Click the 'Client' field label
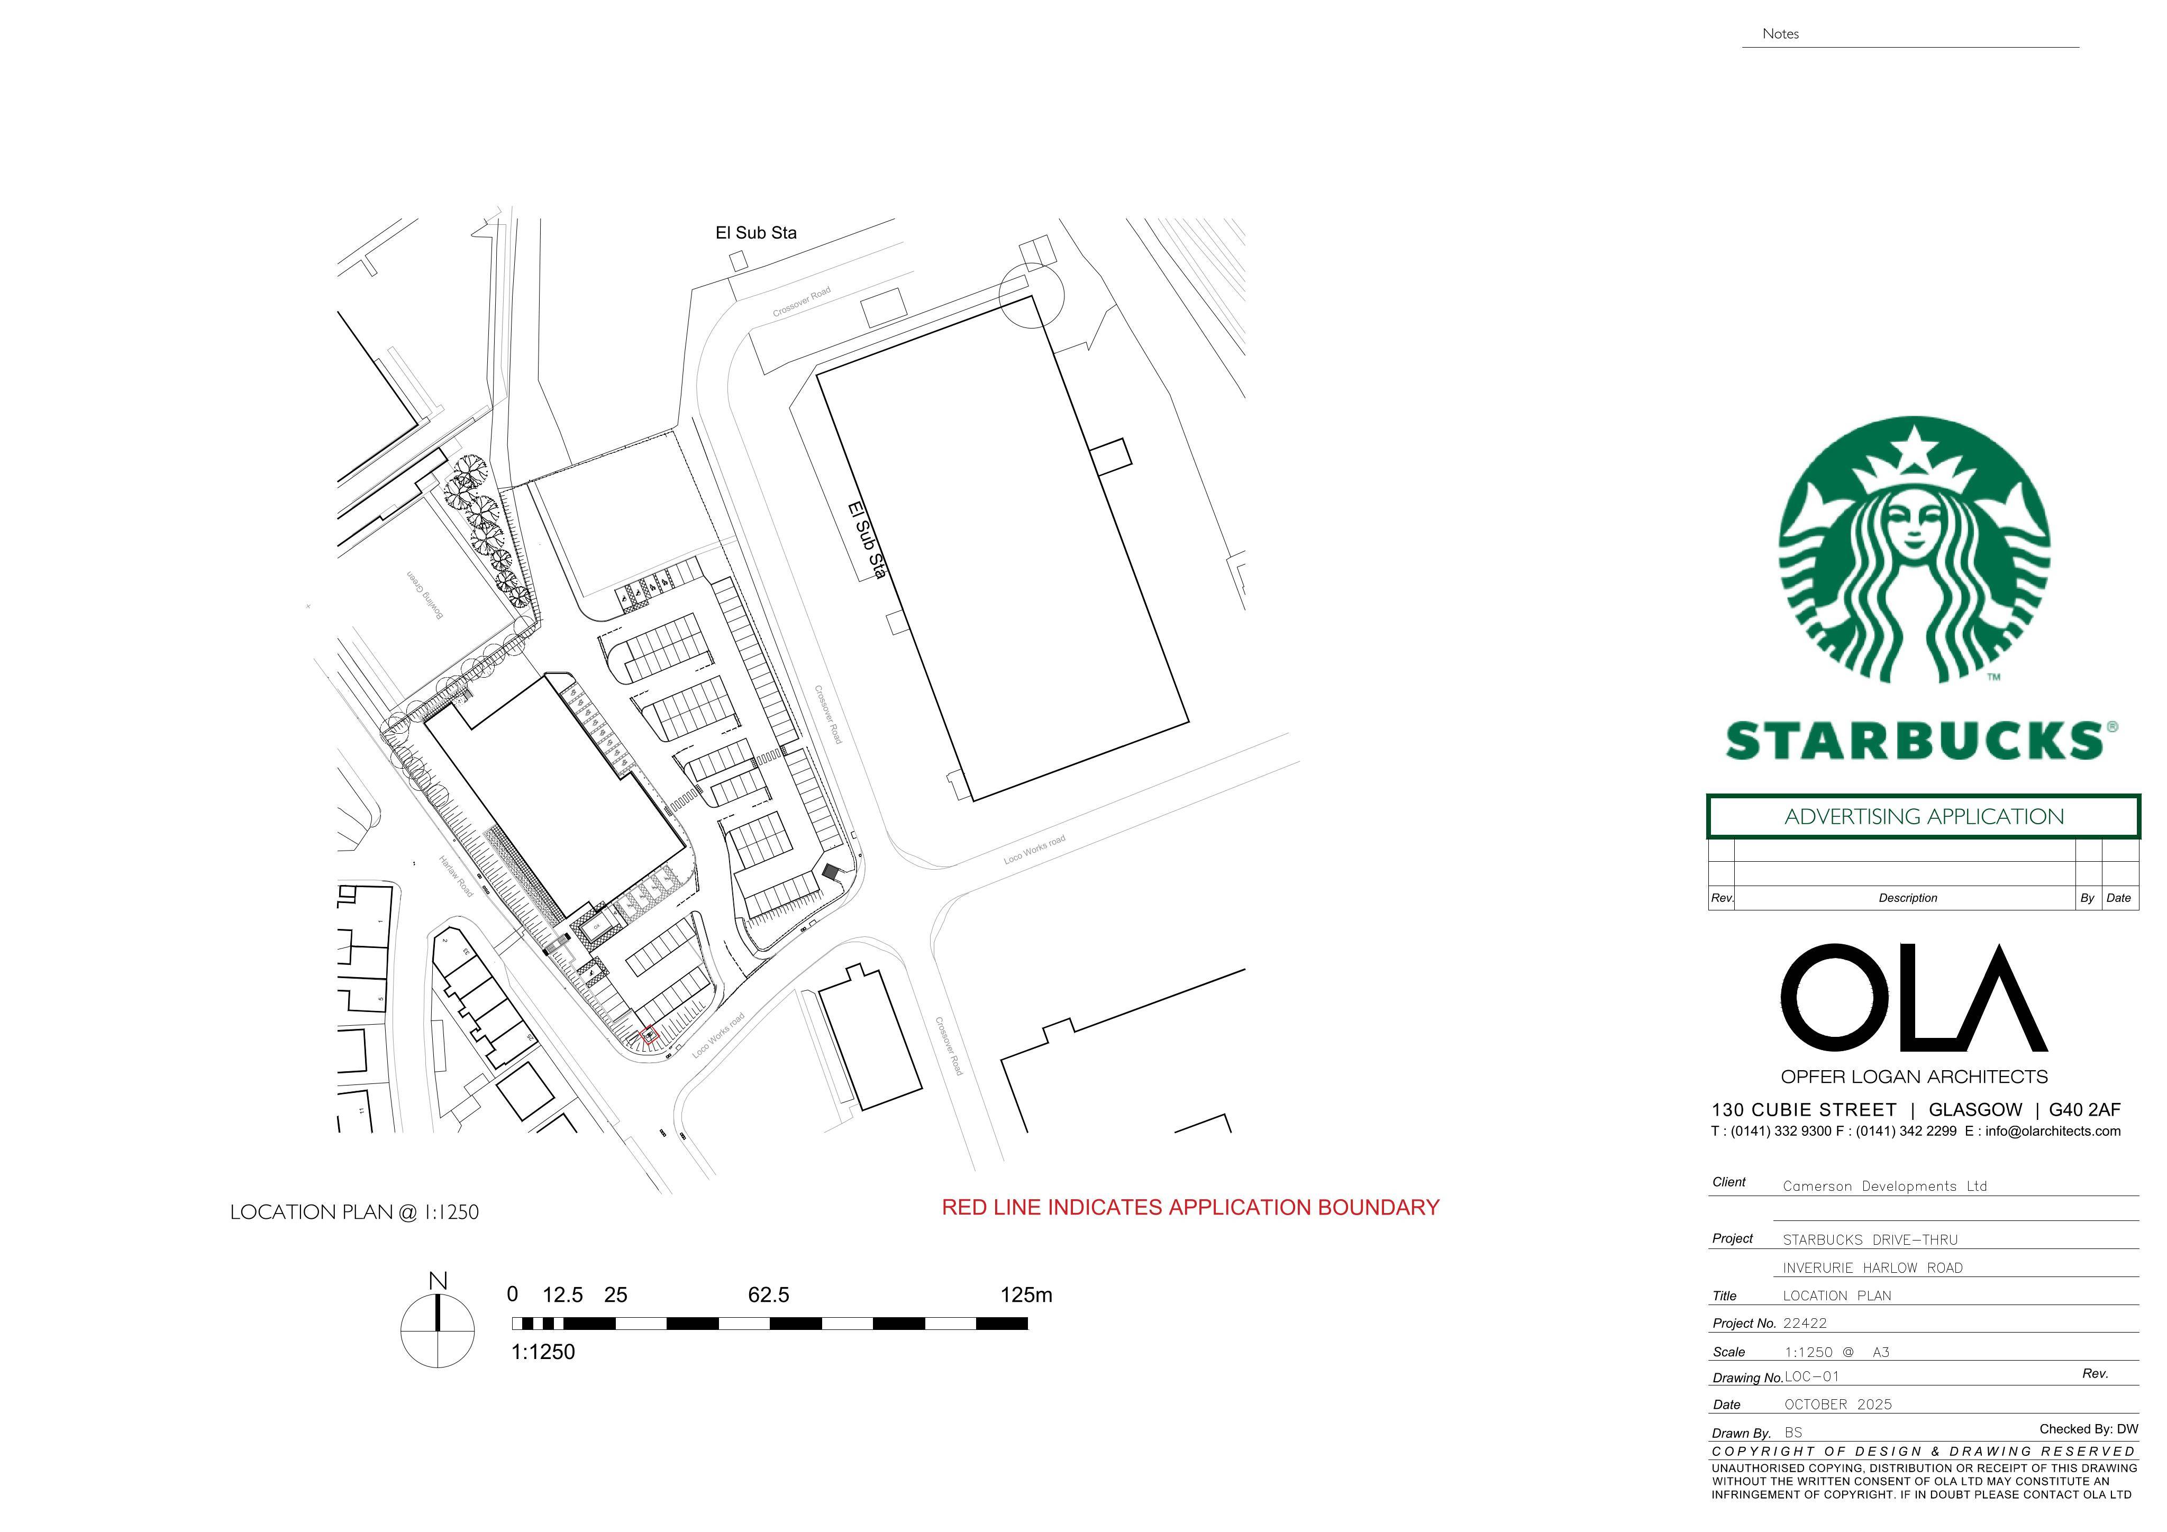The height and width of the screenshot is (1532, 2167). tap(1729, 1182)
